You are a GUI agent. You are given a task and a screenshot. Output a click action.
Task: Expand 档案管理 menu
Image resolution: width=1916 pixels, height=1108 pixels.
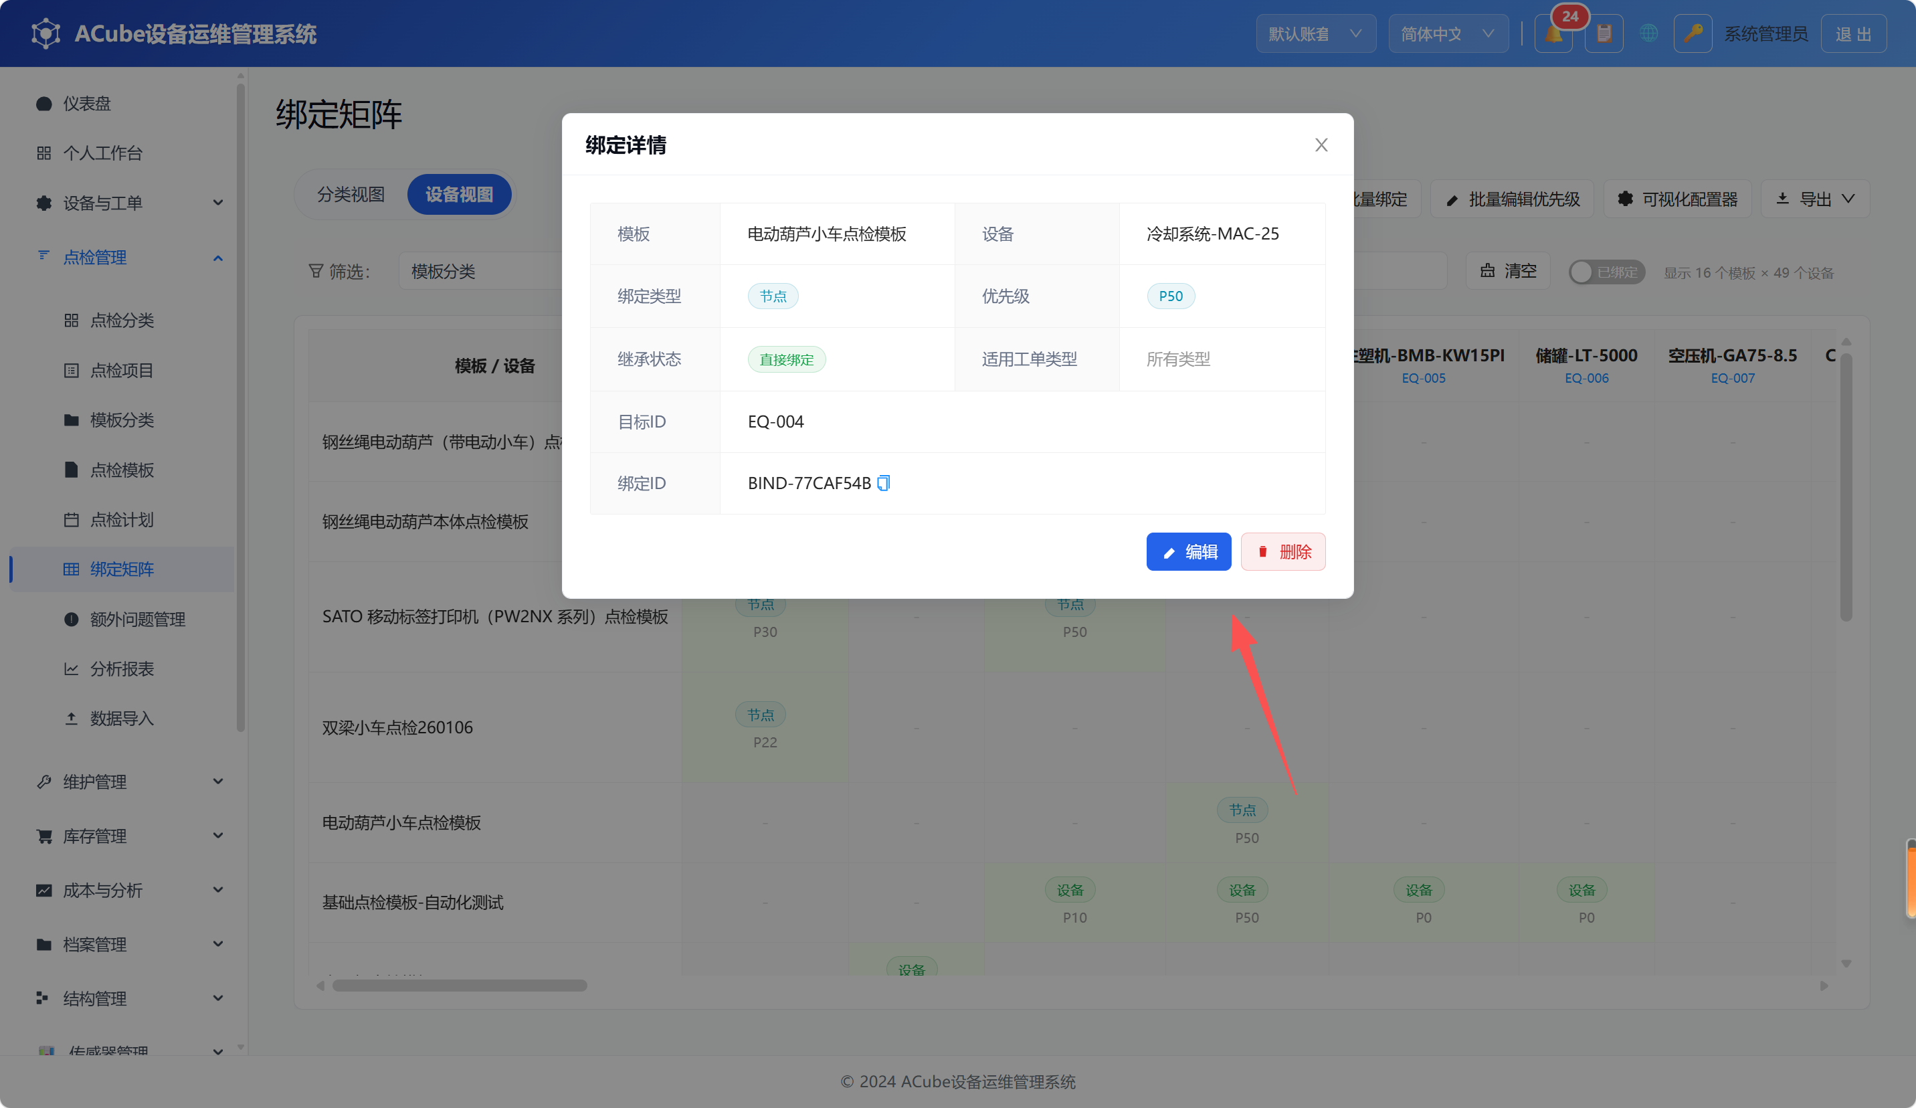point(122,945)
